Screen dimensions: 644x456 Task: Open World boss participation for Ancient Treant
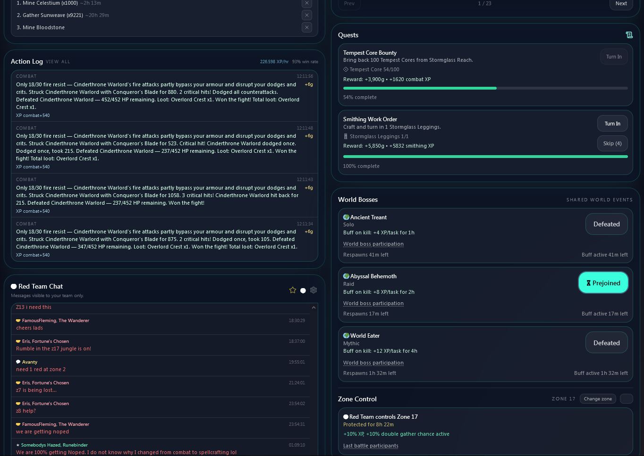tap(373, 244)
